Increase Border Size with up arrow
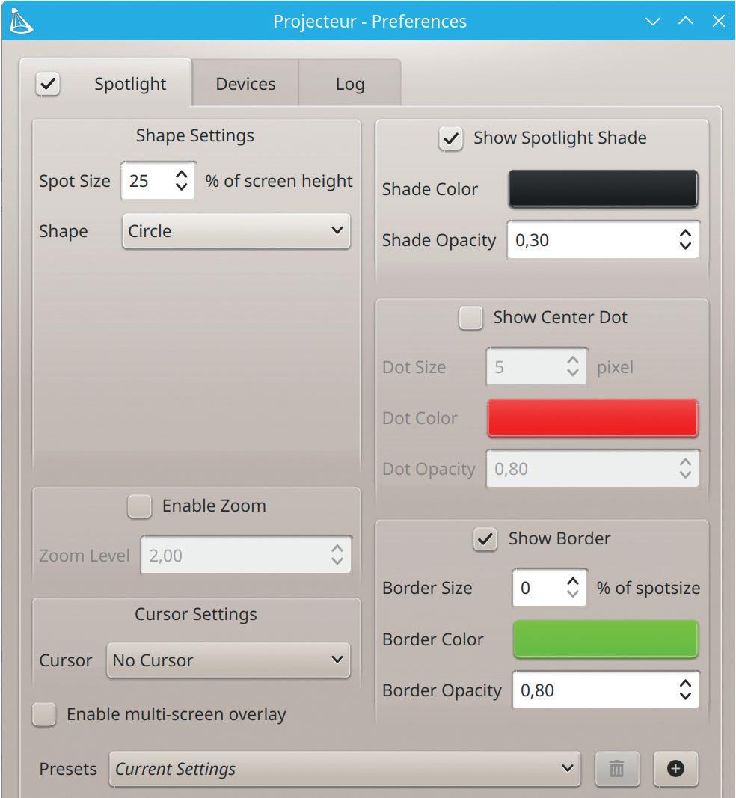The width and height of the screenshot is (736, 798). click(x=573, y=581)
